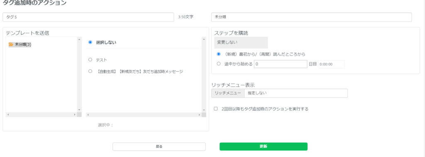Viewport: 425px width, 157px height.
Task: Open the 変更しない step dropdown
Action: pos(241,43)
